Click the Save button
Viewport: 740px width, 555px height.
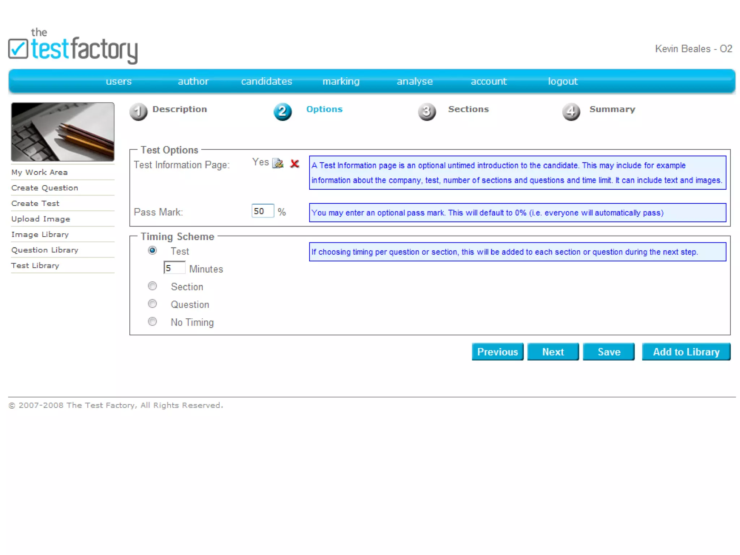tap(609, 352)
